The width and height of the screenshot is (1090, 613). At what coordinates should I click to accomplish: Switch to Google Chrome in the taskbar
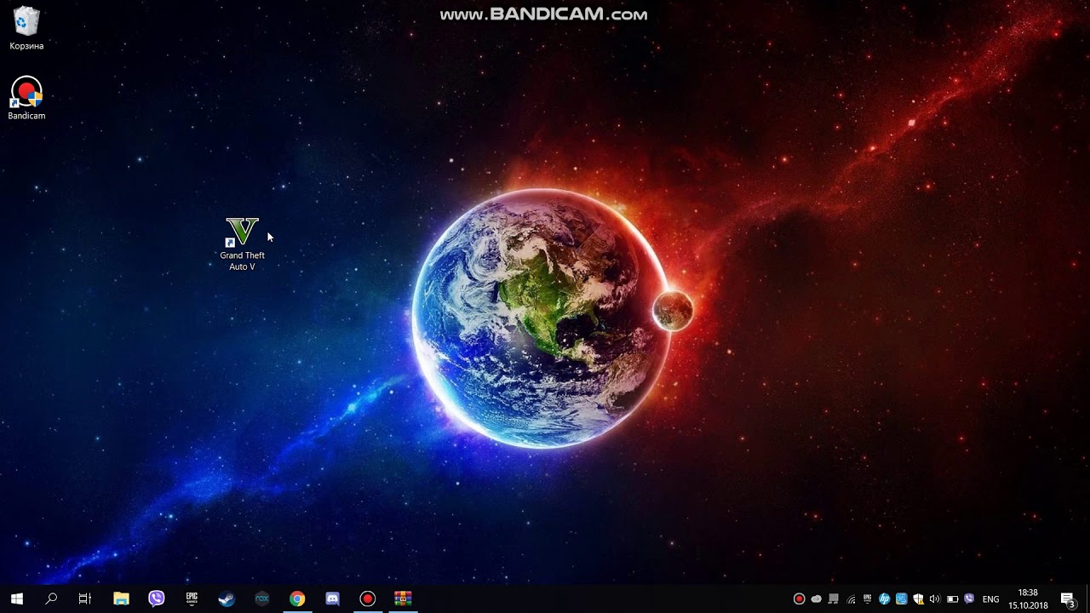pos(297,599)
